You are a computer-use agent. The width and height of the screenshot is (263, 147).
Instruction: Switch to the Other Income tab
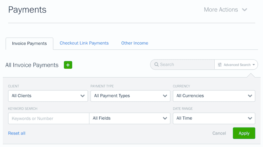[x=134, y=43]
